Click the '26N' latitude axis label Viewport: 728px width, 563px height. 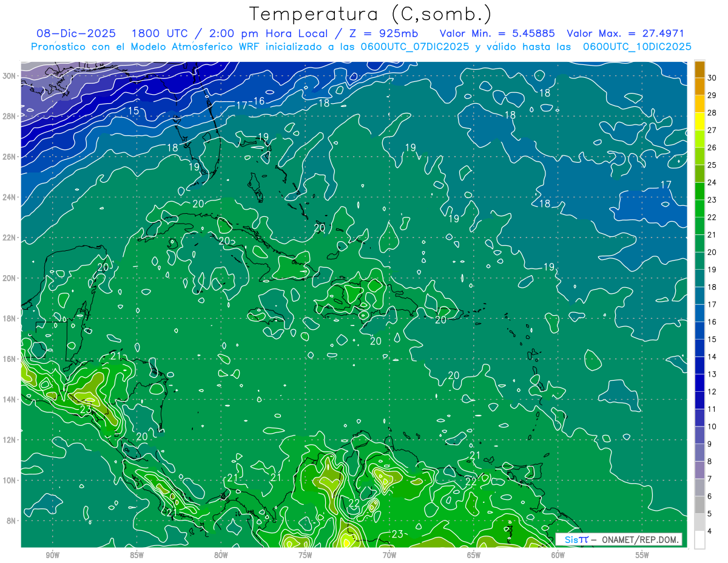9,156
